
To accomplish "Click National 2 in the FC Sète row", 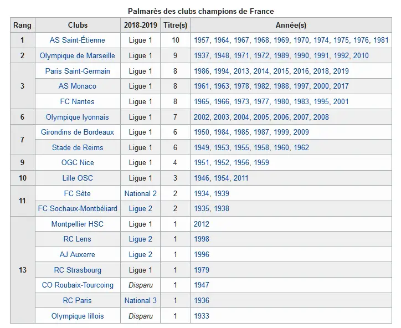I will point(140,193).
